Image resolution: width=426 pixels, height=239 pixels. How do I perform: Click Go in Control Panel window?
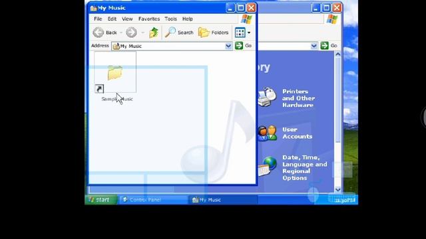coord(329,46)
